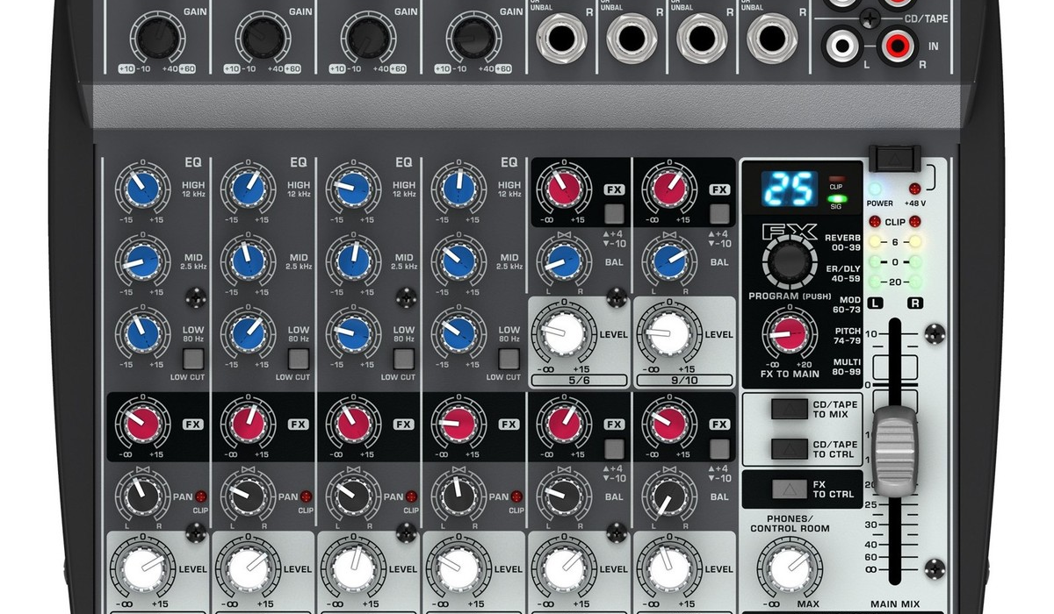Image resolution: width=1054 pixels, height=614 pixels.
Task: Adjust the 5/6 channel BAL knob
Action: tap(563, 261)
